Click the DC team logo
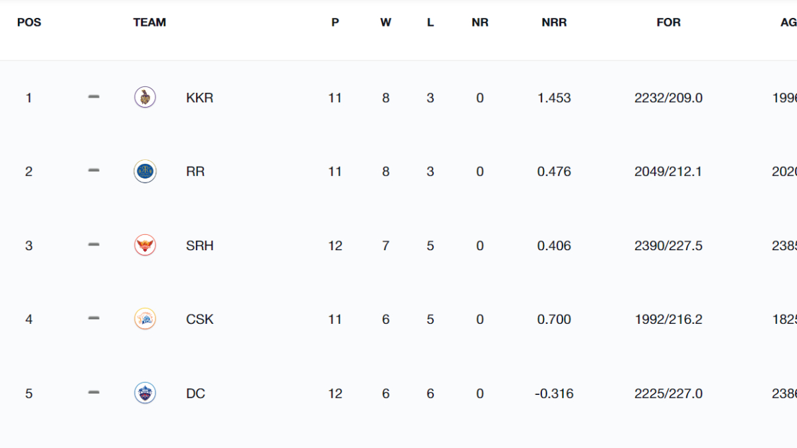 click(145, 394)
